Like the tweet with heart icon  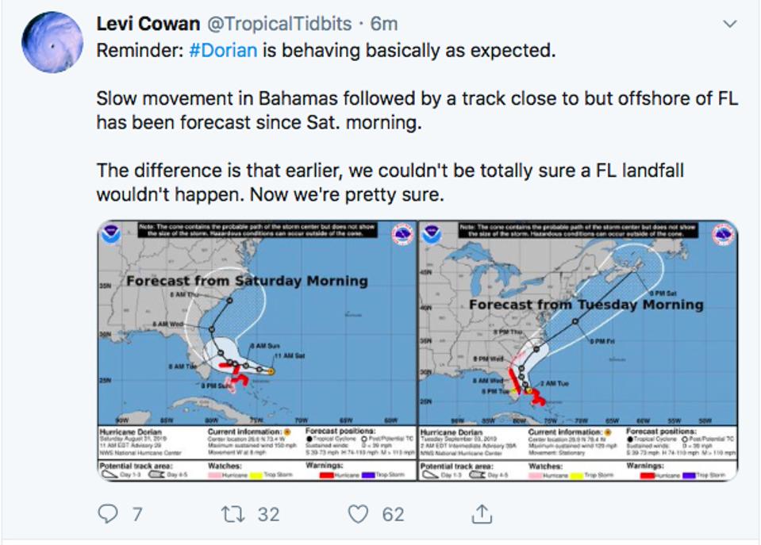[359, 514]
